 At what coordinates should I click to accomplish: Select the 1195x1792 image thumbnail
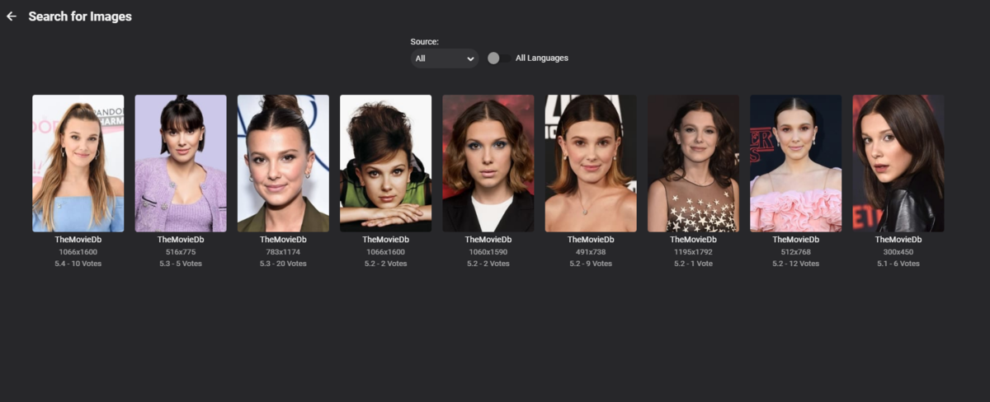[x=693, y=163]
